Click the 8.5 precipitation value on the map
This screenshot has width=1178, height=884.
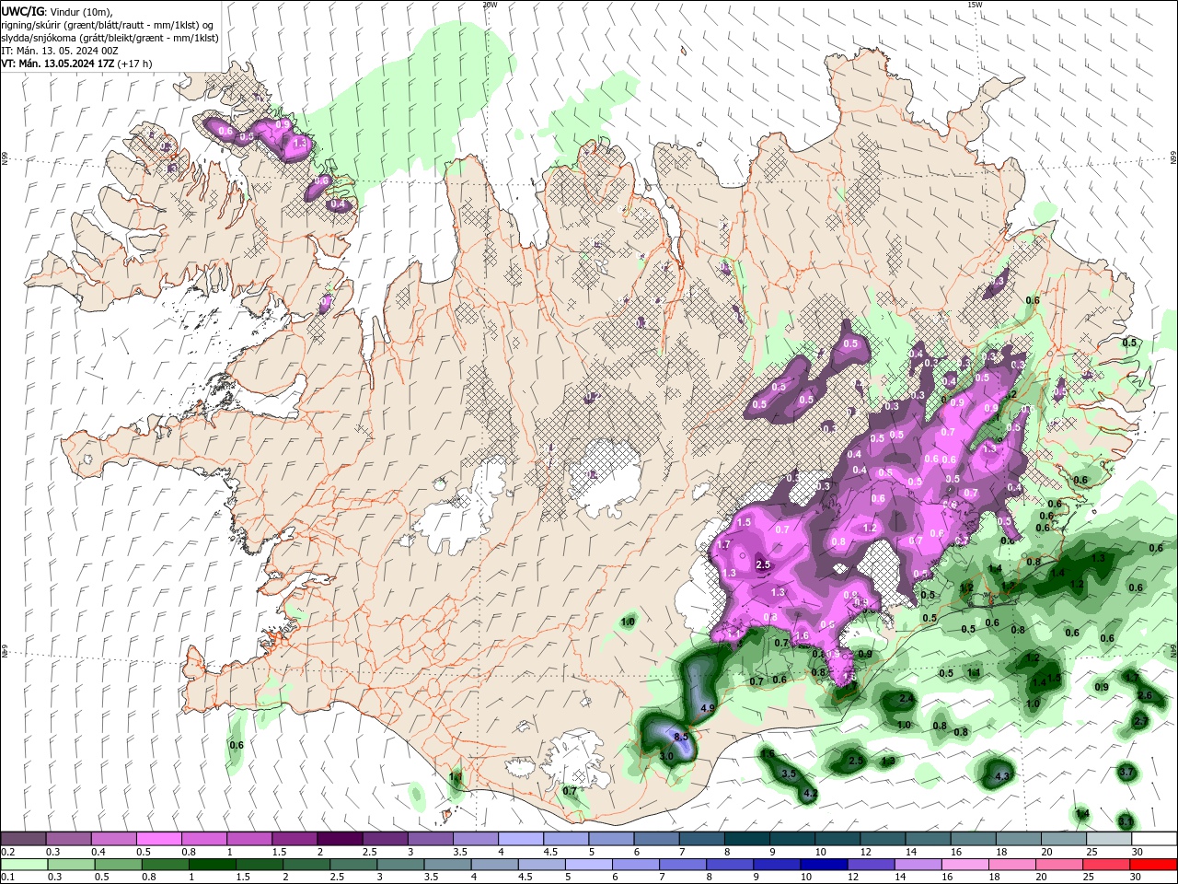pyautogui.click(x=682, y=738)
